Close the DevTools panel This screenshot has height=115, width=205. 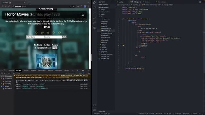coord(89,70)
